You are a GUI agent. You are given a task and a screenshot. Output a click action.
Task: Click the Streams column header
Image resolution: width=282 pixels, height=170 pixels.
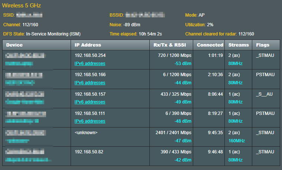(239, 45)
